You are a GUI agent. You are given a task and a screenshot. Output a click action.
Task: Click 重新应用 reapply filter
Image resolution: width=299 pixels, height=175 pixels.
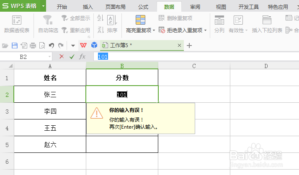(x=76, y=30)
